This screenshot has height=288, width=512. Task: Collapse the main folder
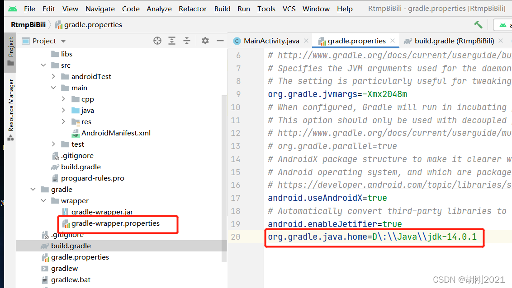pos(53,88)
